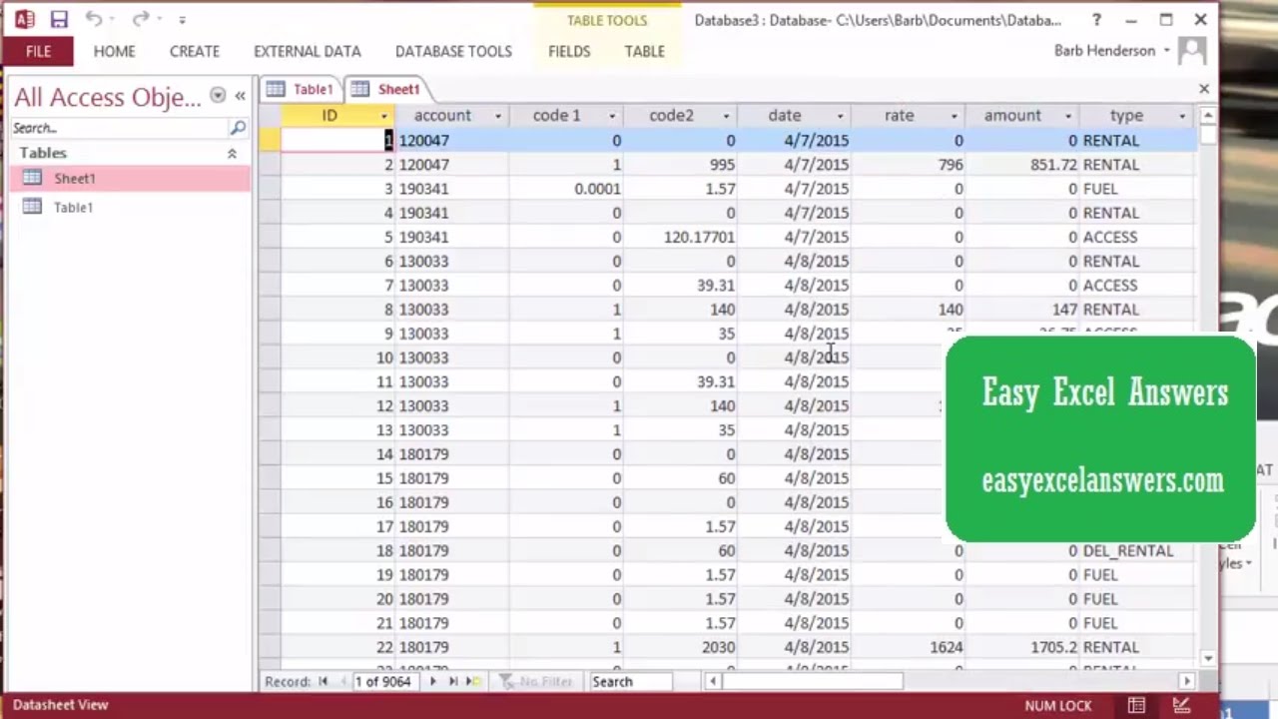This screenshot has width=1278, height=719.
Task: Open the code 1 column filter dropdown
Action: pos(612,117)
